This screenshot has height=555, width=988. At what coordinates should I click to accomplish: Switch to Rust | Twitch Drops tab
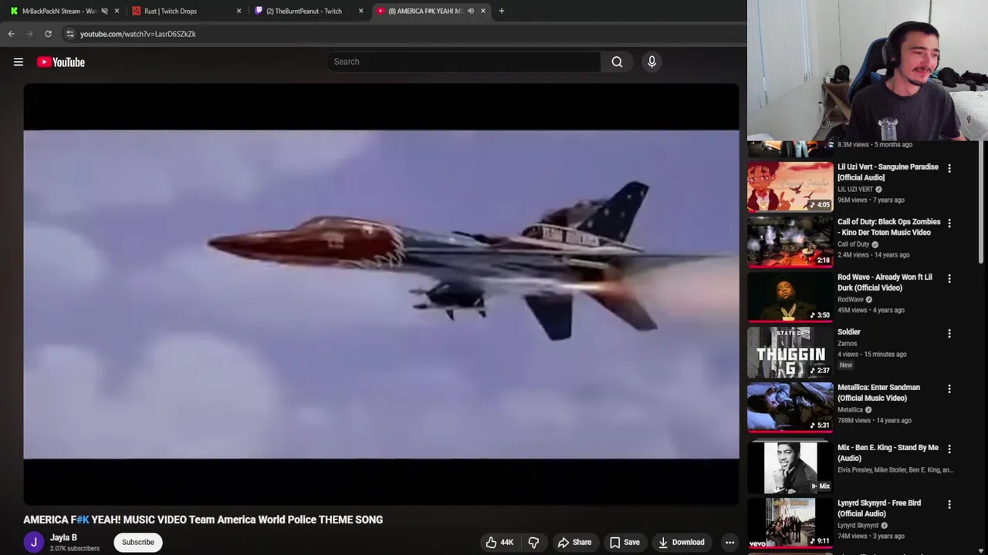coord(185,11)
